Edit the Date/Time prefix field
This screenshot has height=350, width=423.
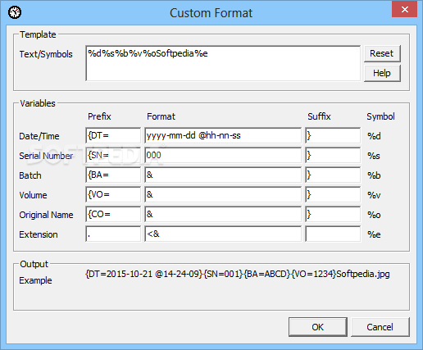(x=113, y=135)
